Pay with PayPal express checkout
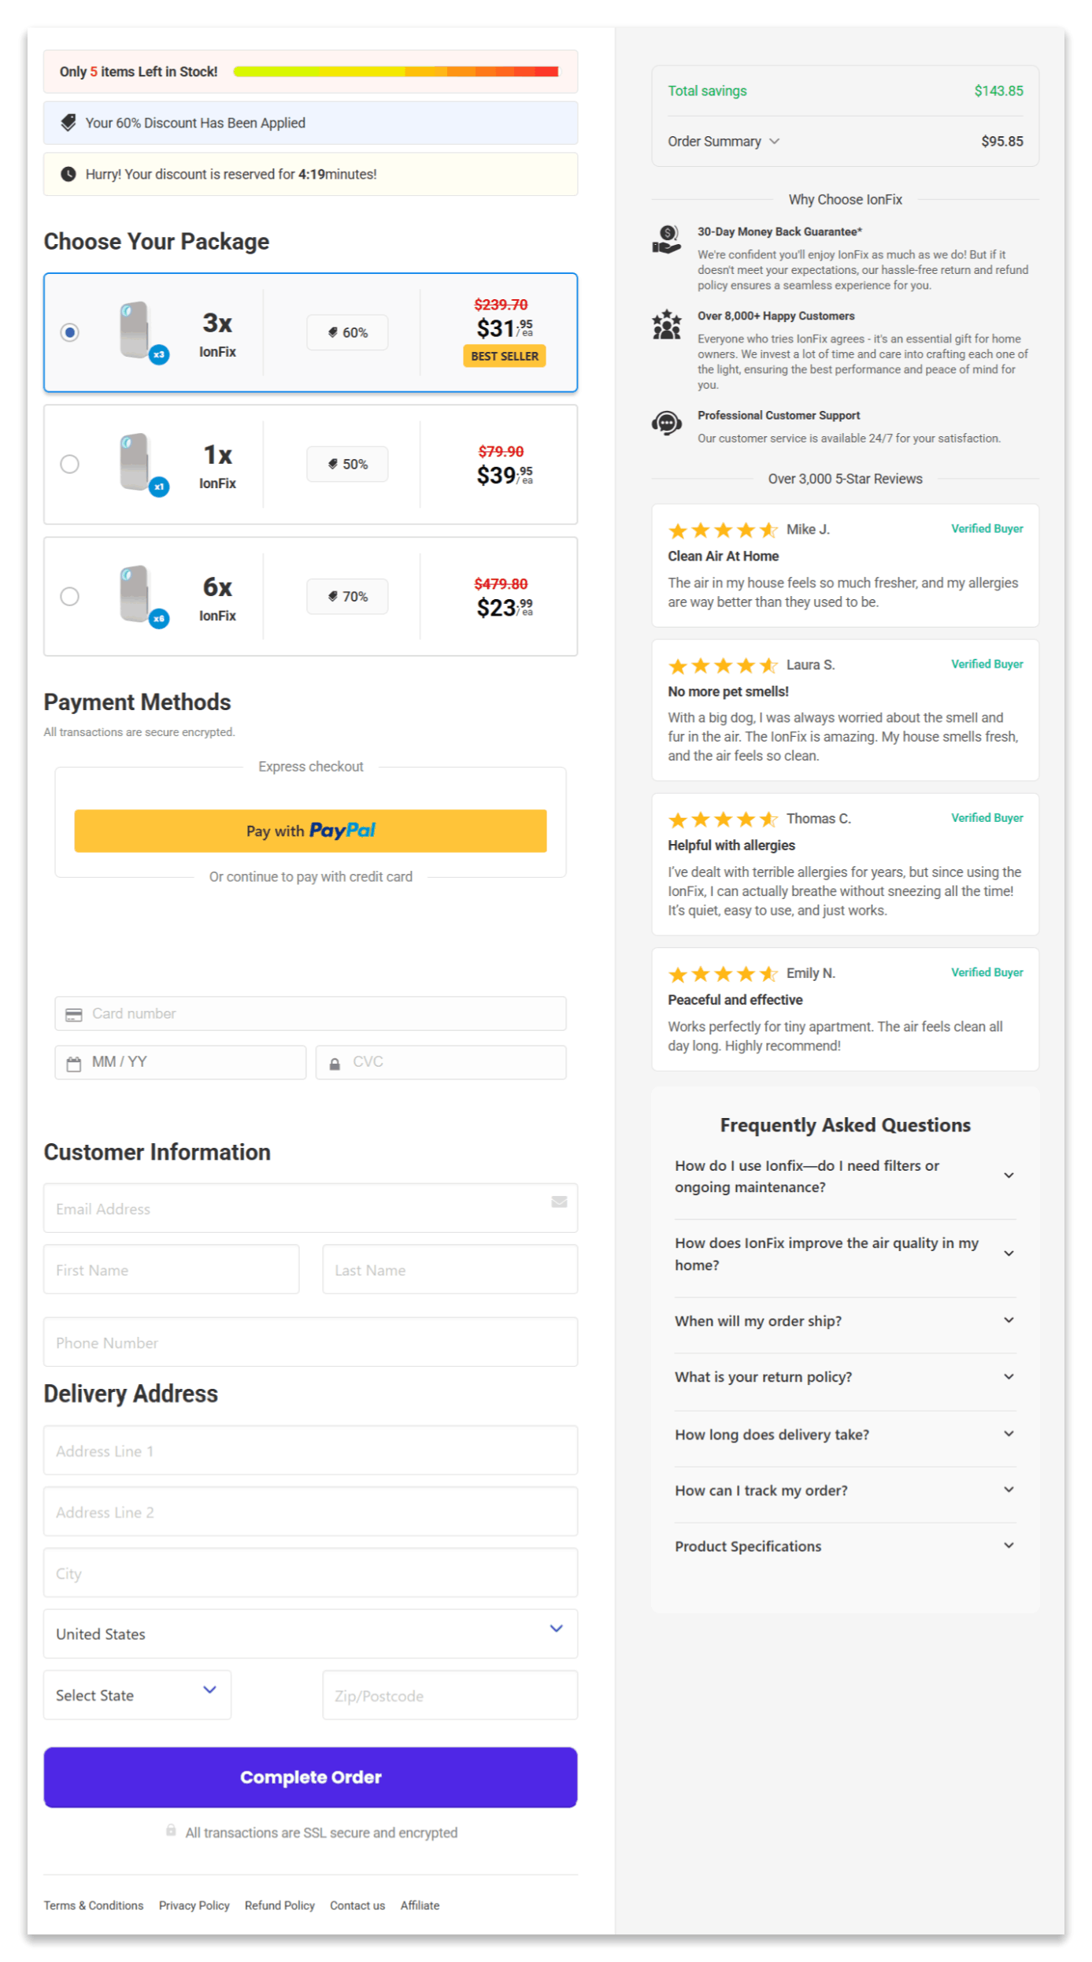This screenshot has height=1962, width=1092. pos(310,831)
